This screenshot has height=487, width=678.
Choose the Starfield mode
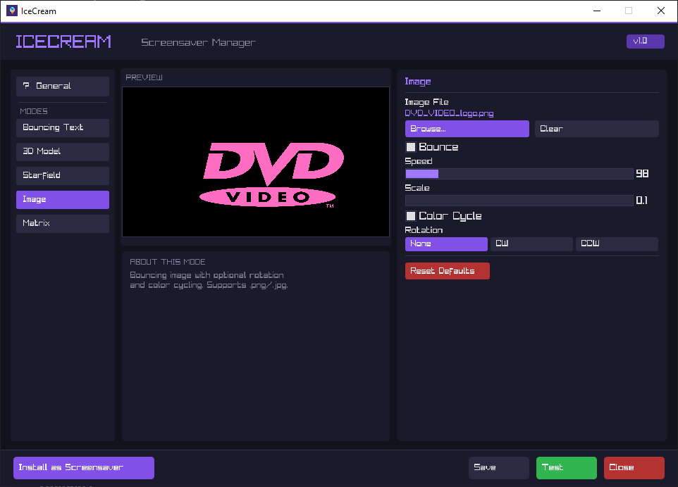(x=63, y=176)
